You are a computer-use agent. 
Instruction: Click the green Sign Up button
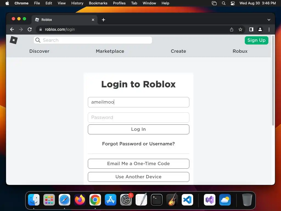coord(257,40)
